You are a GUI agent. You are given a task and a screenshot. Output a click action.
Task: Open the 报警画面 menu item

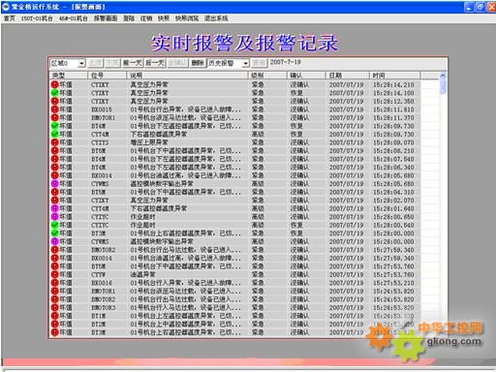pyautogui.click(x=106, y=18)
